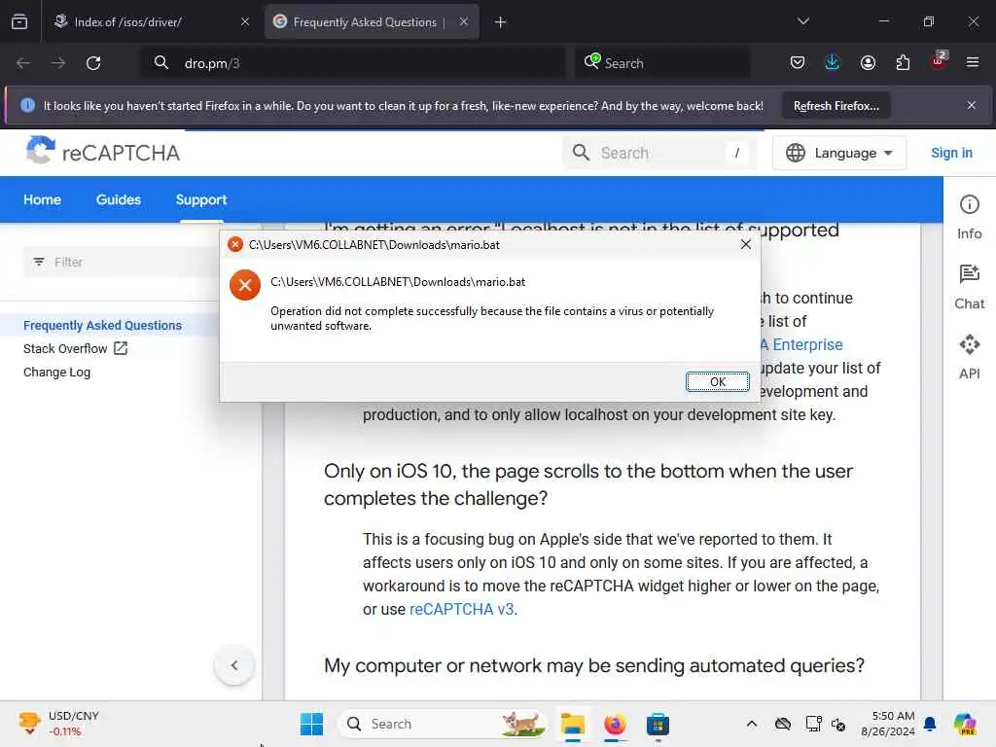Follow the 'Enterprise' link
Image resolution: width=996 pixels, height=747 pixels.
(801, 345)
